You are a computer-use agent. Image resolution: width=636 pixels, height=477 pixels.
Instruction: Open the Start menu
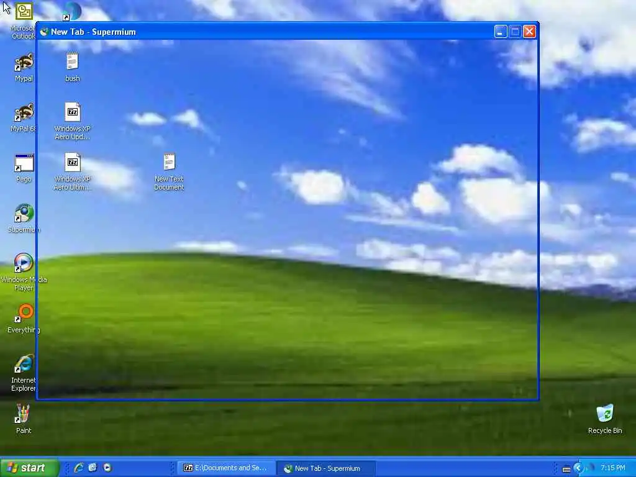(30, 468)
